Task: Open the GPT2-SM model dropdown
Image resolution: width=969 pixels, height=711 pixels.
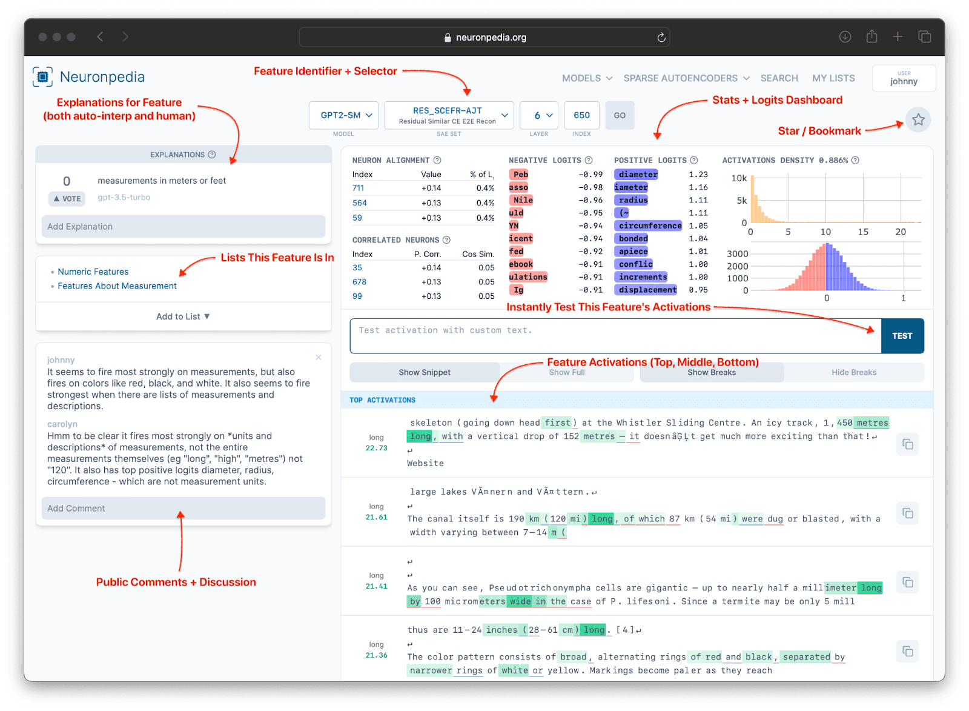Action: (x=343, y=115)
